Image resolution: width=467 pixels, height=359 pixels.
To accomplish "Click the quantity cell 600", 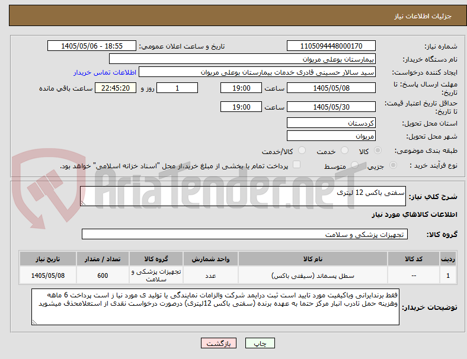I will (x=103, y=275).
